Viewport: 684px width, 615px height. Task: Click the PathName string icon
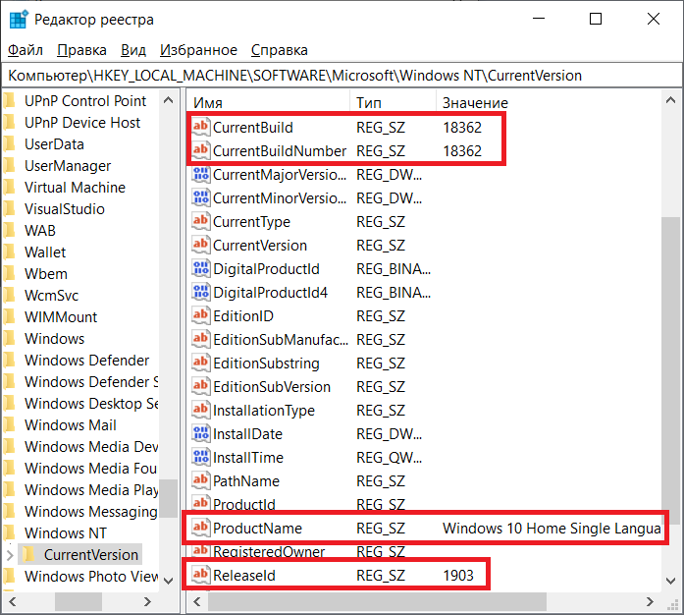point(200,481)
